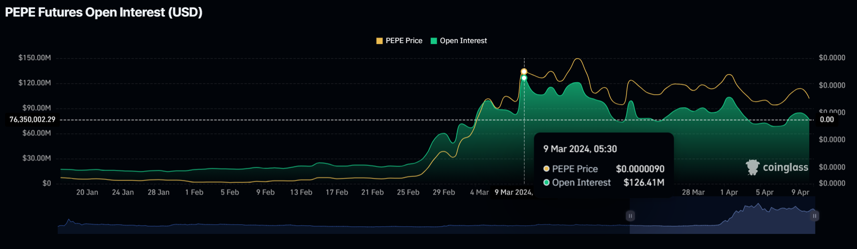The width and height of the screenshot is (857, 249).
Task: Click the green open interest marker at 9 Mar
Action: tap(524, 78)
